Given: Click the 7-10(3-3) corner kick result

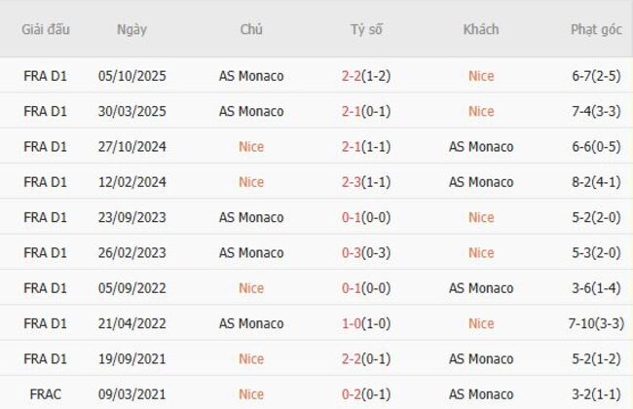Looking at the screenshot, I should (x=596, y=323).
